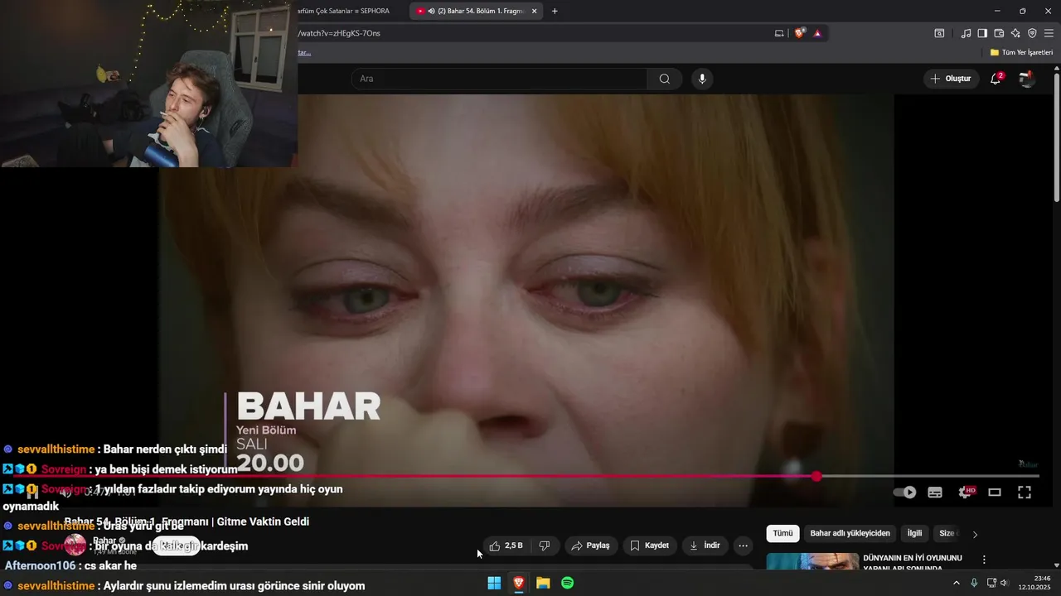This screenshot has width=1061, height=596.
Task: Click the Kaydet save button
Action: (650, 546)
